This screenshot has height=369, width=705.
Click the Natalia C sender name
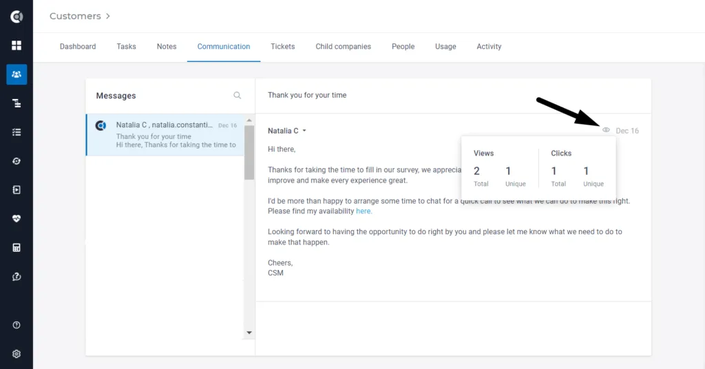point(283,131)
